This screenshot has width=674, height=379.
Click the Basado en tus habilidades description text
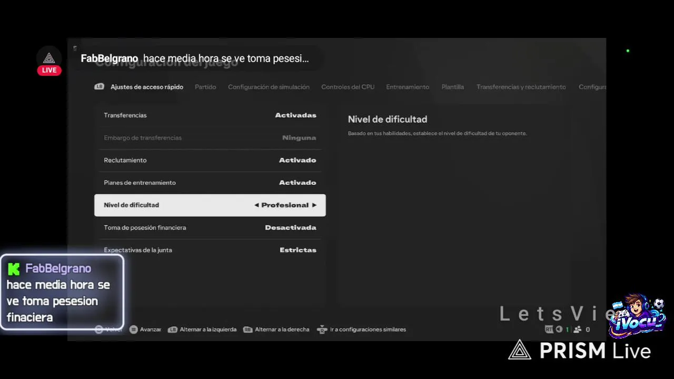click(x=437, y=134)
